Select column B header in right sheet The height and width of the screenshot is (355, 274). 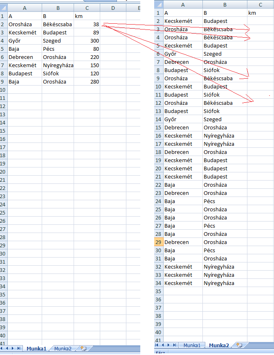click(225, 5)
